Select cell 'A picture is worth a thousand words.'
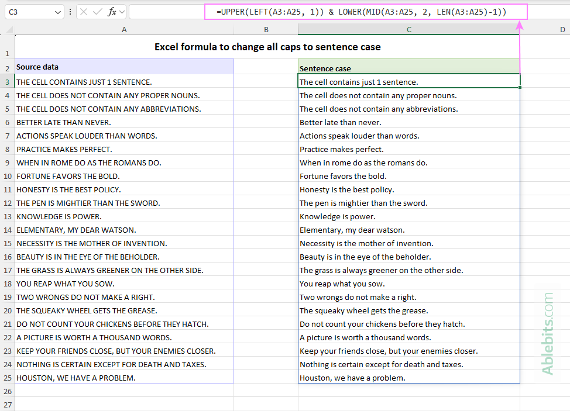 pos(409,337)
